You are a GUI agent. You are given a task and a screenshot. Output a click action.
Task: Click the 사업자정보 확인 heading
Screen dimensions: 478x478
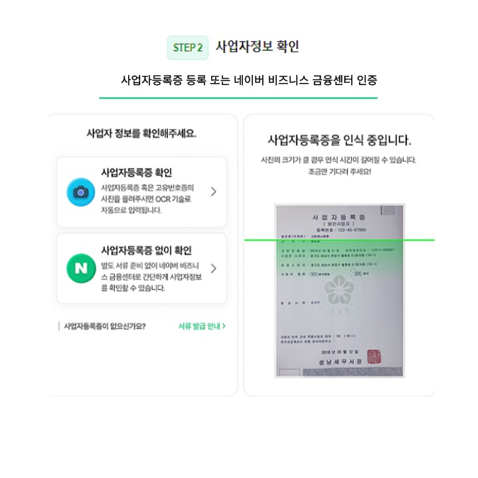click(258, 46)
